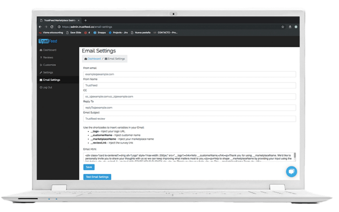Screen dimensions: 339x212
Task: Open Dashboard in the sidebar
Action: point(48,50)
